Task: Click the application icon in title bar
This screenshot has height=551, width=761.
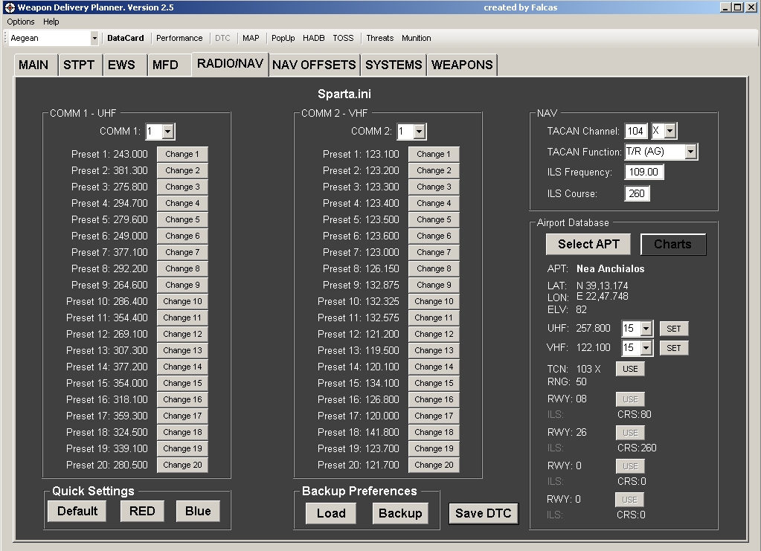Action: pyautogui.click(x=9, y=7)
